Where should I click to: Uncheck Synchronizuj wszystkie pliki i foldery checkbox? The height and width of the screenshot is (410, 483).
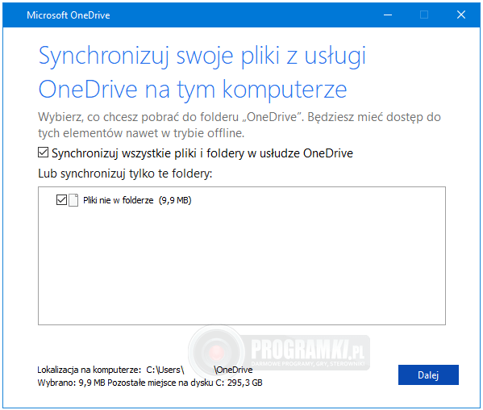(x=43, y=153)
